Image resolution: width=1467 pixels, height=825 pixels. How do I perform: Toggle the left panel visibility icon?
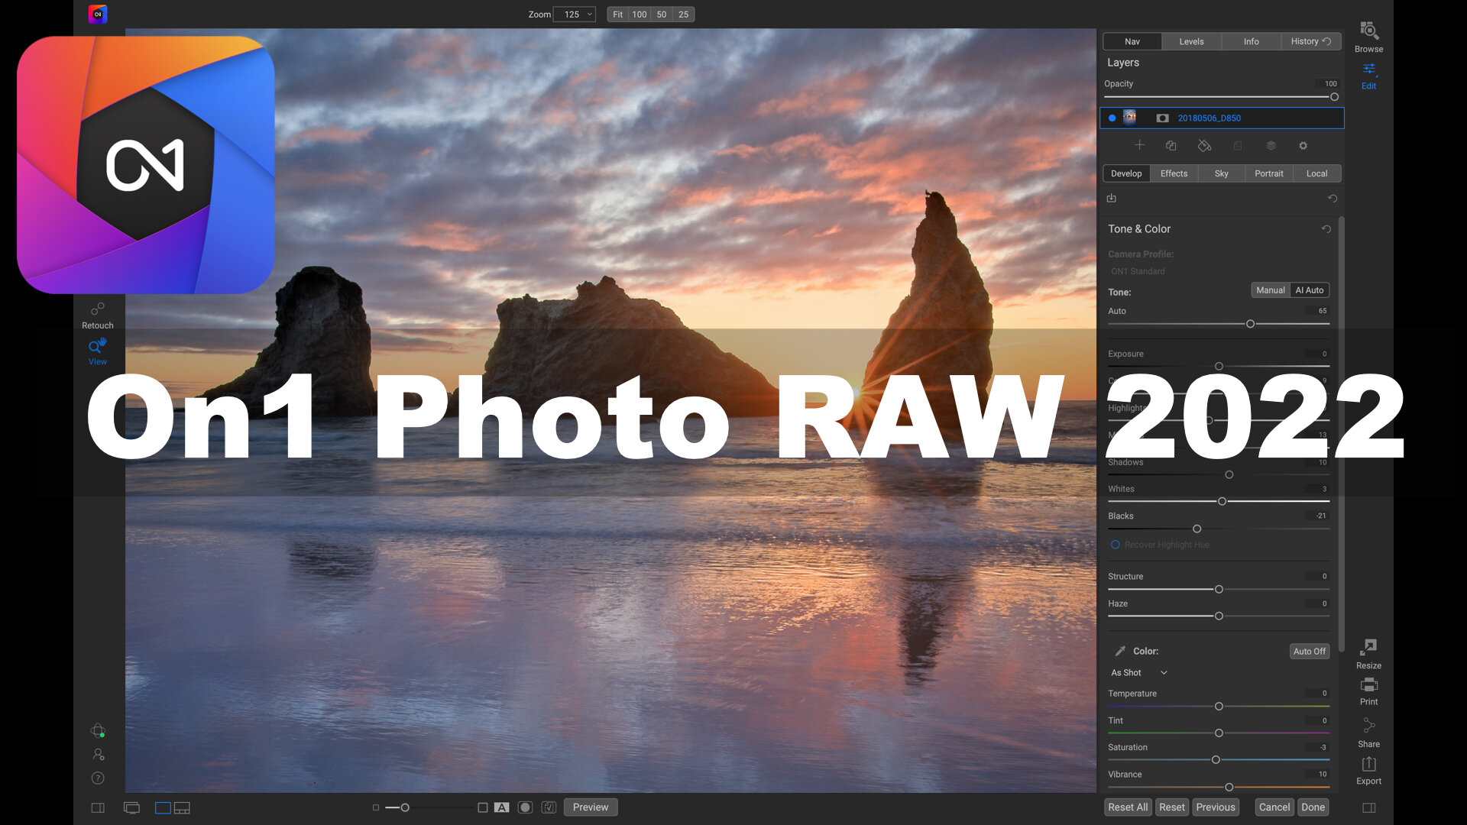(98, 808)
